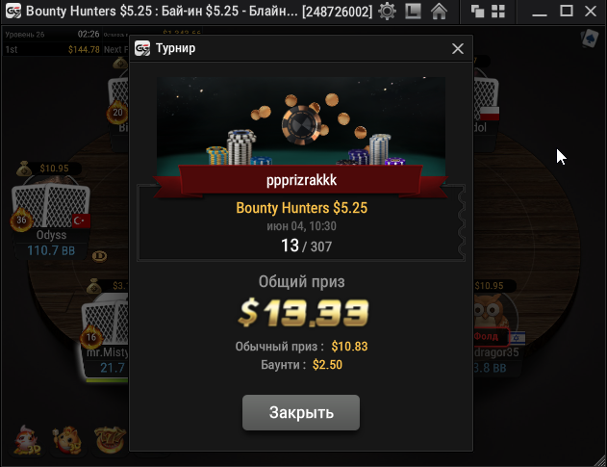Close the Турнир dialog with X
607x467 pixels.
[458, 48]
